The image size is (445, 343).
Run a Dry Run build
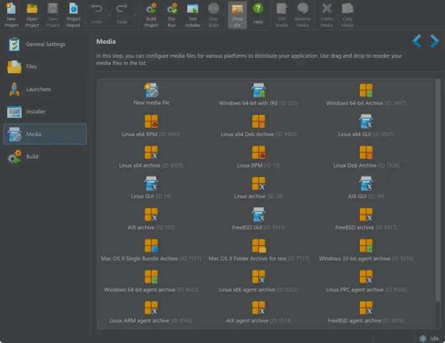tap(172, 14)
